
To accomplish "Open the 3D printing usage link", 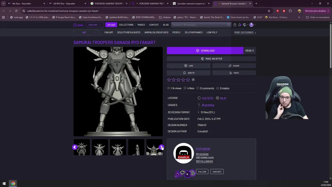I will pos(208,105).
